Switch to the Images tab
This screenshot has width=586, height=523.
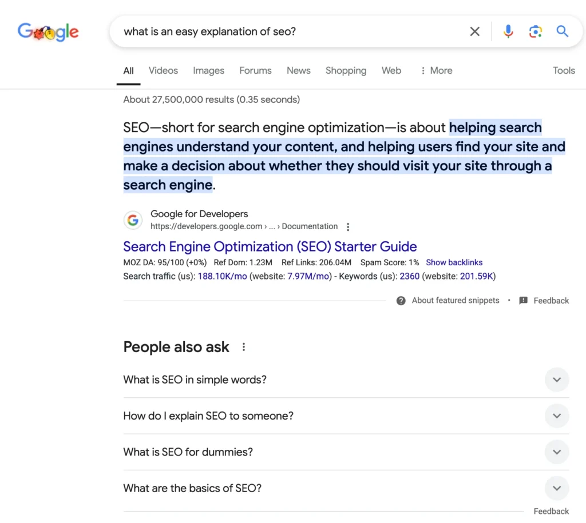click(208, 70)
